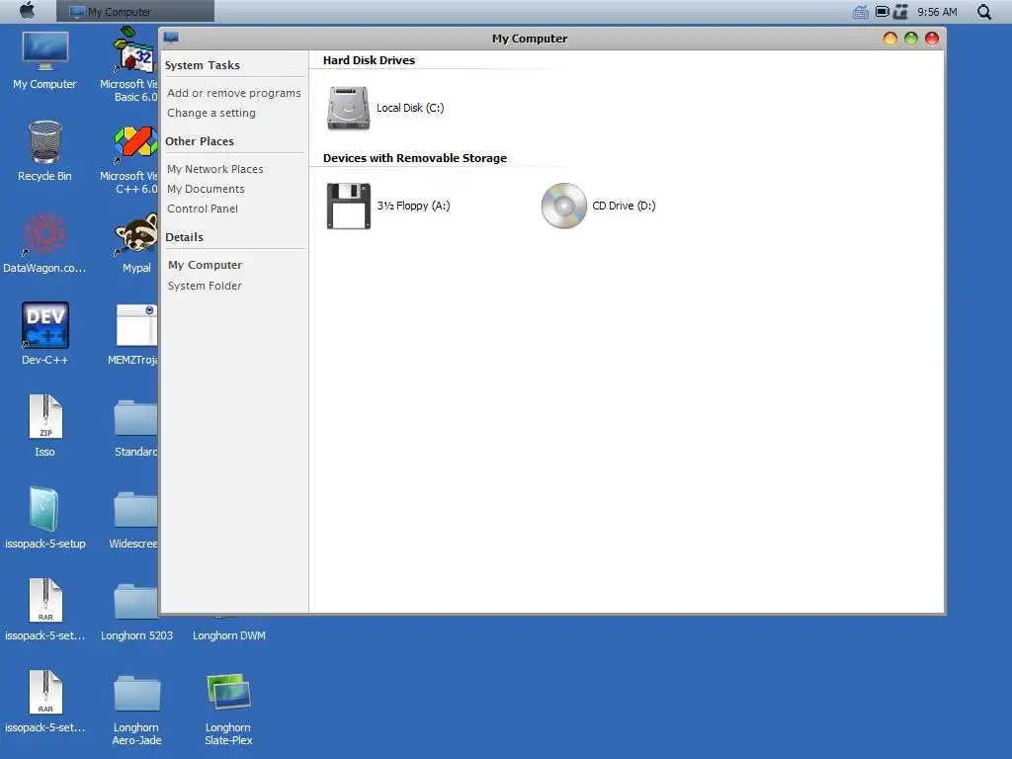
Task: Click the display monitor tray icon
Action: 882,12
